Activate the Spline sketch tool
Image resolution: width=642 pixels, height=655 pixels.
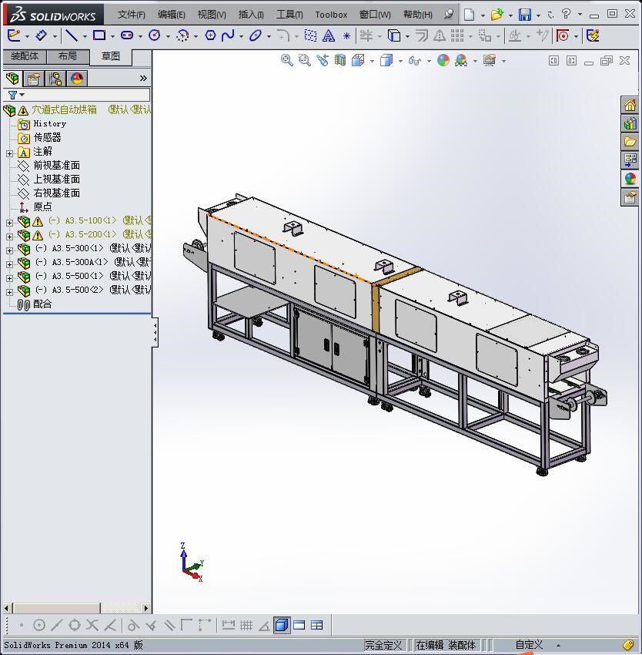coord(228,35)
